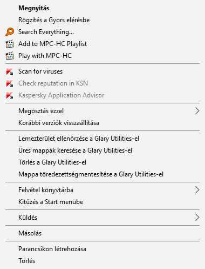Click the MPC-HC icon beside Play with MPC-HC
Viewport: 205px width, 269px height.
point(10,56)
